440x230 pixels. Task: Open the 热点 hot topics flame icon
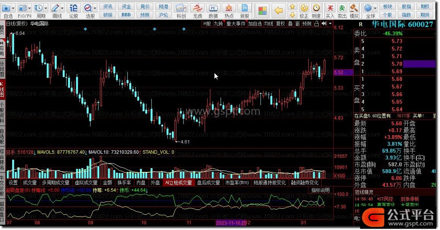pyautogui.click(x=229, y=8)
